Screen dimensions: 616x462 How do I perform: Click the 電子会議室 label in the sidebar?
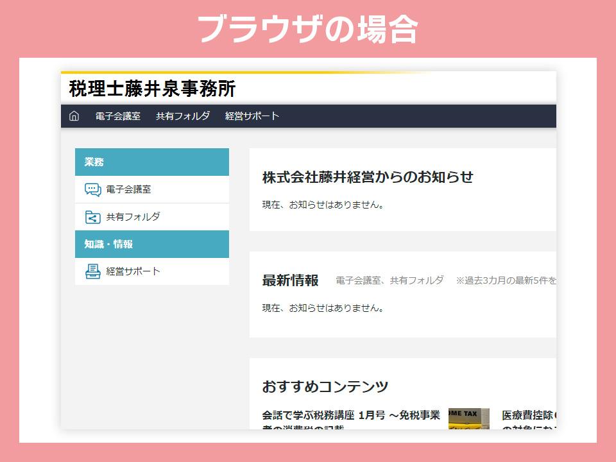pyautogui.click(x=129, y=190)
